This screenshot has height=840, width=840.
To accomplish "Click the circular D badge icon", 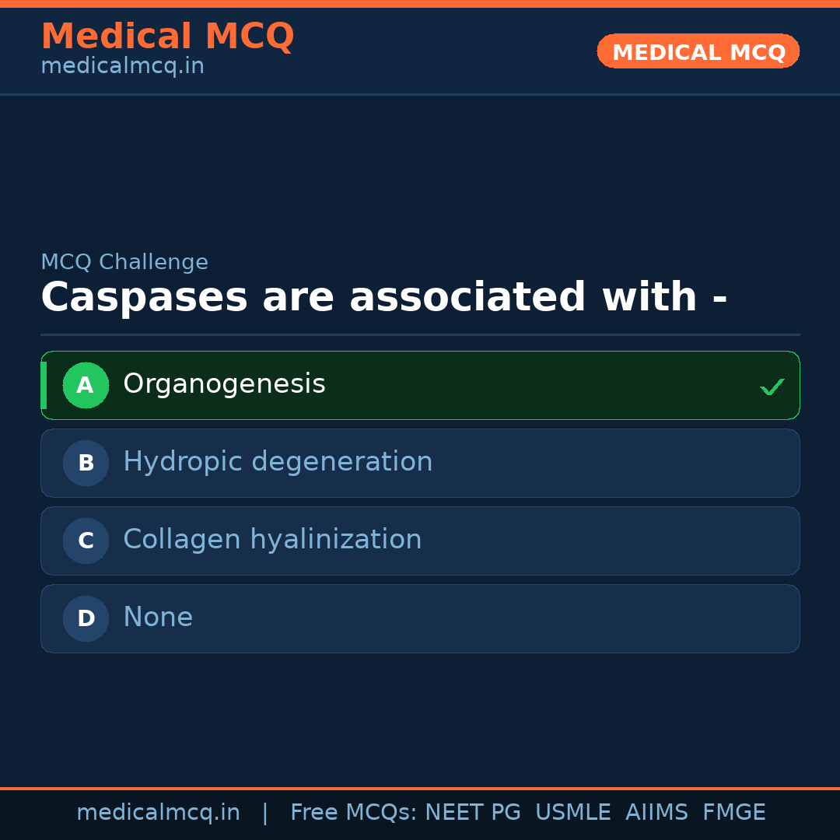I will (x=86, y=618).
